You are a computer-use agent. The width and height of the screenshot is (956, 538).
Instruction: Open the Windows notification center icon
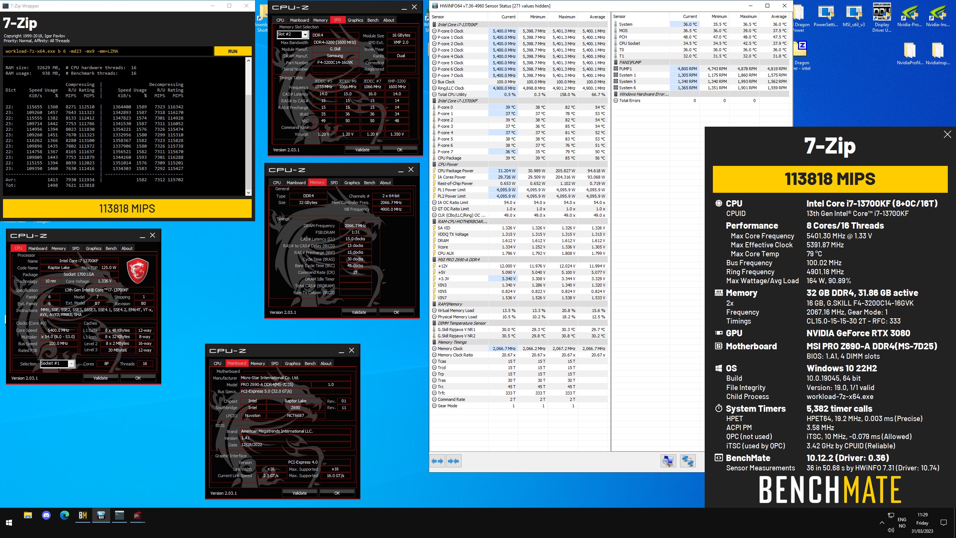pyautogui.click(x=944, y=523)
